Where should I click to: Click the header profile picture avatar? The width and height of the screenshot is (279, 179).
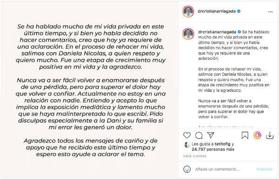(x=188, y=12)
